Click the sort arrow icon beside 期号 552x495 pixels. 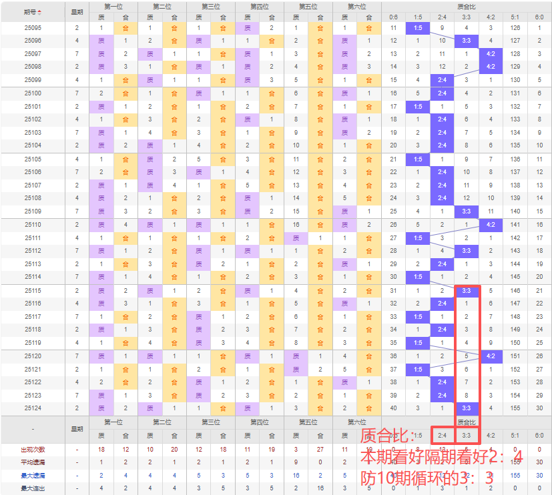tap(39, 12)
